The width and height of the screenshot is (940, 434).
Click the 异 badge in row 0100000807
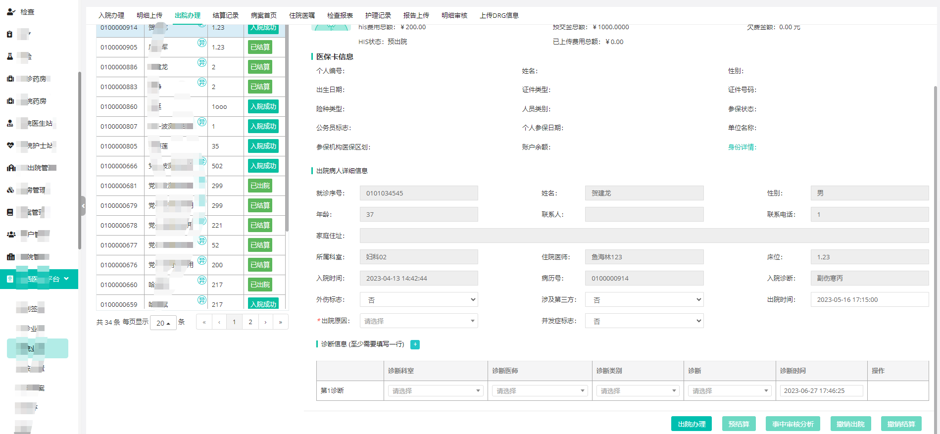click(x=202, y=122)
